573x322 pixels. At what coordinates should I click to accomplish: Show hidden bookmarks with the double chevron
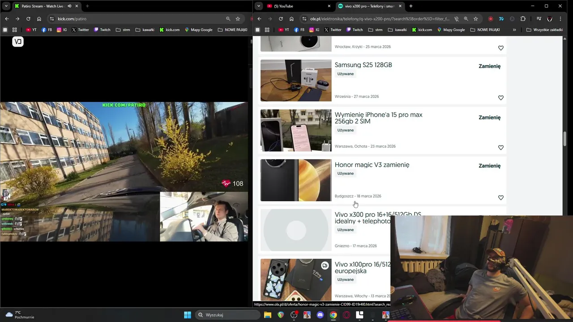[514, 30]
